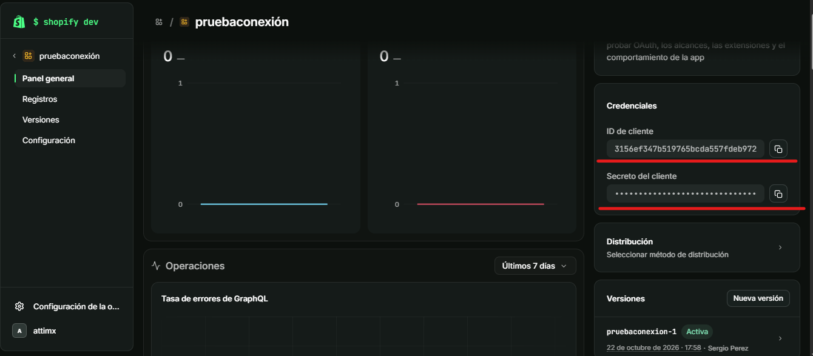
Task: Select Panel general in the sidebar
Action: click(70, 78)
